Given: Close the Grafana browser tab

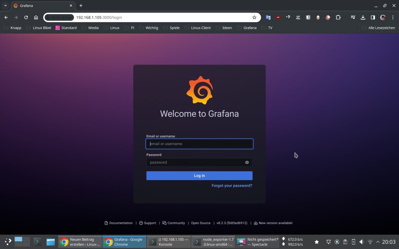Looking at the screenshot, I should coord(71,5).
